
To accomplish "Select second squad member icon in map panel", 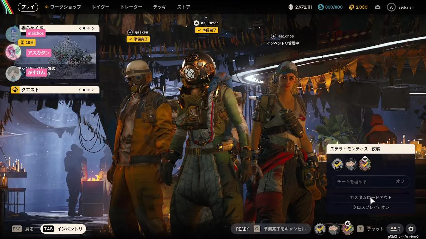I will click(x=351, y=164).
